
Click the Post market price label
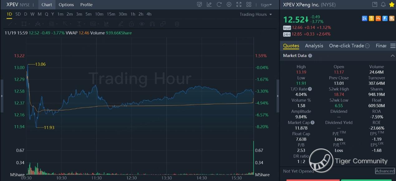click(287, 28)
